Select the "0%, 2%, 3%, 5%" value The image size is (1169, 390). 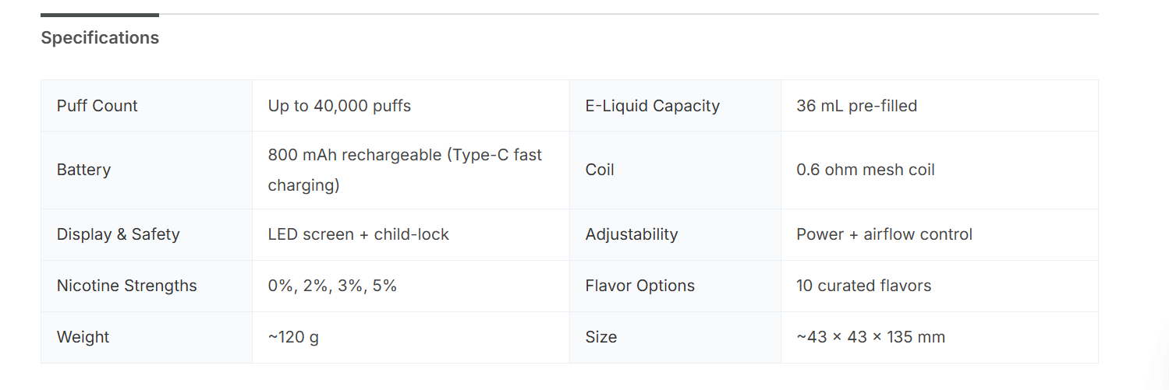pos(332,286)
